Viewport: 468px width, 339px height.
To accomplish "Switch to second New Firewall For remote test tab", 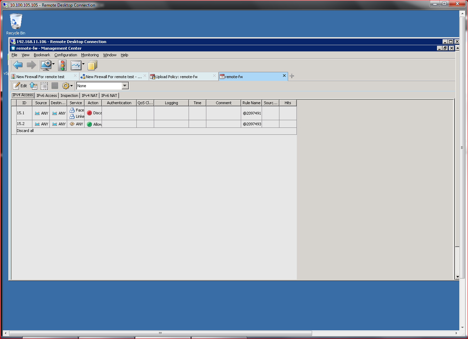I will [x=113, y=77].
